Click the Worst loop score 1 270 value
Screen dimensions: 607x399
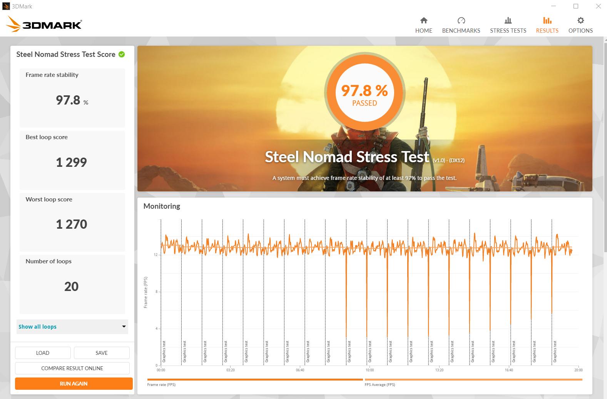[72, 224]
